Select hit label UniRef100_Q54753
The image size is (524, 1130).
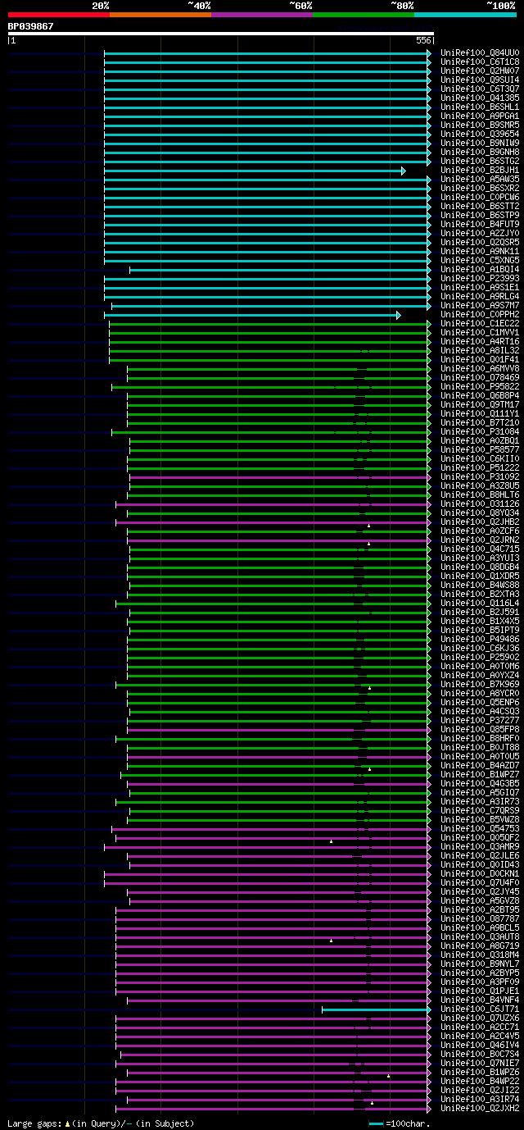point(480,828)
